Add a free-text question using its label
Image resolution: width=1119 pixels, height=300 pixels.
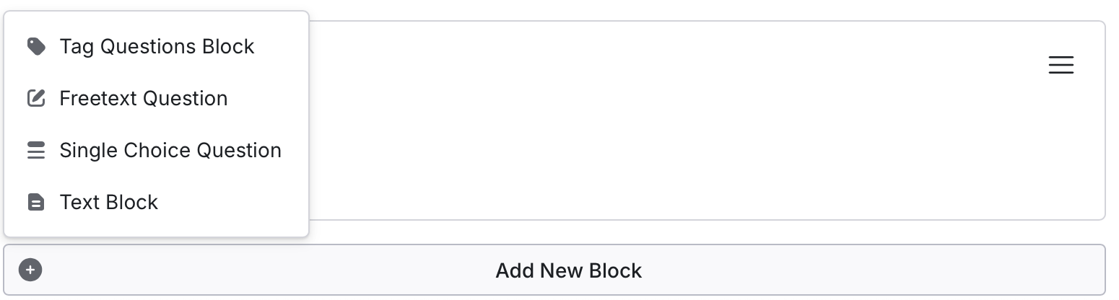[x=144, y=98]
